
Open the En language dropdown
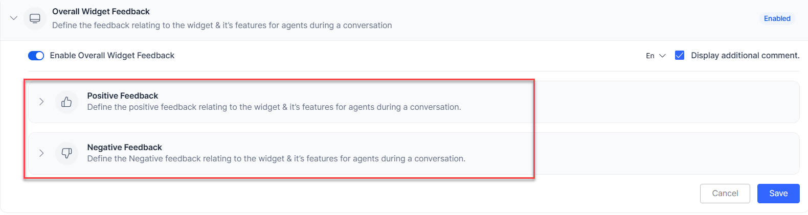pyautogui.click(x=655, y=56)
